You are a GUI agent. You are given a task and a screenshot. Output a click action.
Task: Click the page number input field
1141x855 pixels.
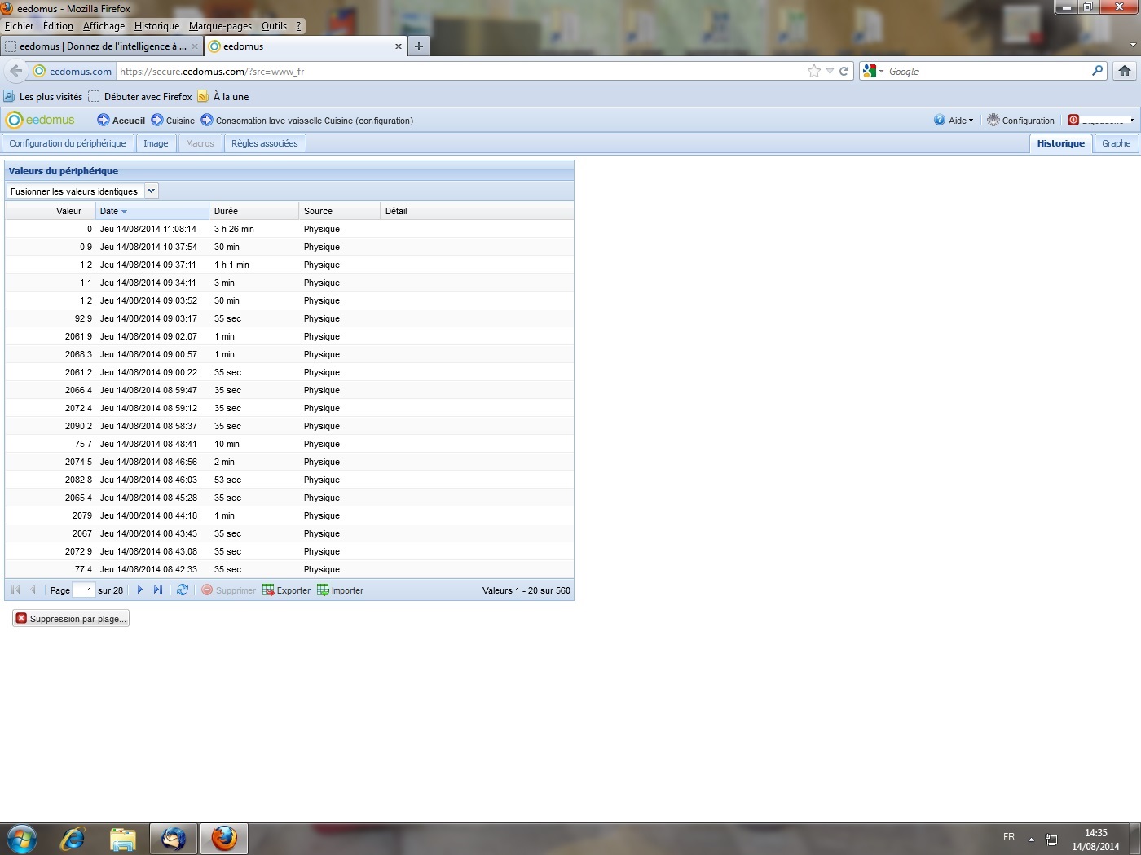(83, 590)
